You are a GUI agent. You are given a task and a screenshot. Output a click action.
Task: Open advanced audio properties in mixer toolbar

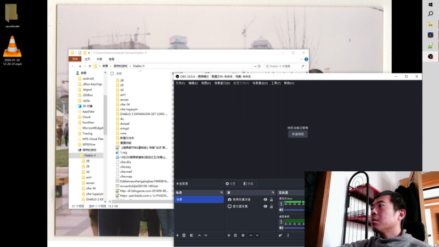280,235
